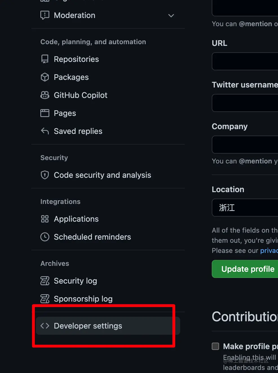This screenshot has width=278, height=373.
Task: Click the GitHub Copilot icon
Action: [x=45, y=95]
